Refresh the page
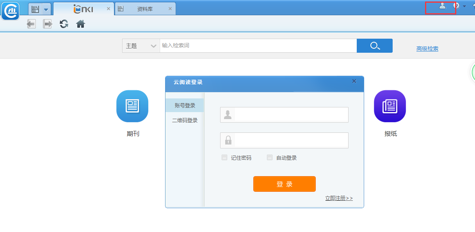475x232 pixels. pos(64,24)
